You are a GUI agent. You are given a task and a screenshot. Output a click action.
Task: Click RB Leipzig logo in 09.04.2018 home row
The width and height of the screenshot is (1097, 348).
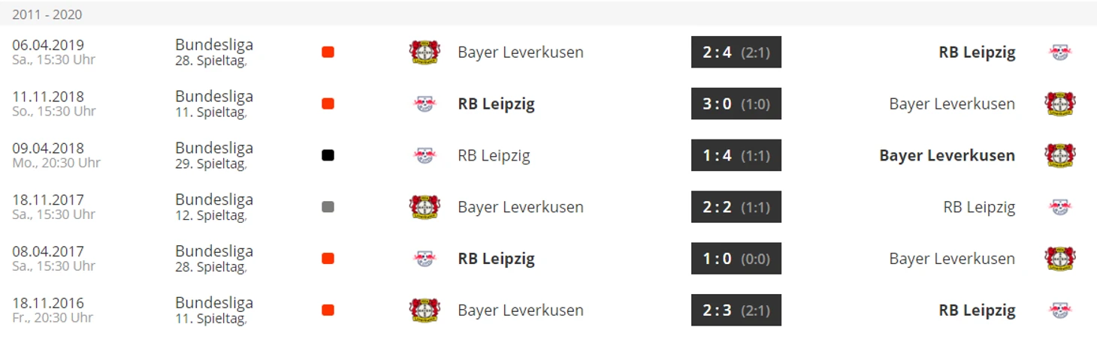tap(425, 155)
